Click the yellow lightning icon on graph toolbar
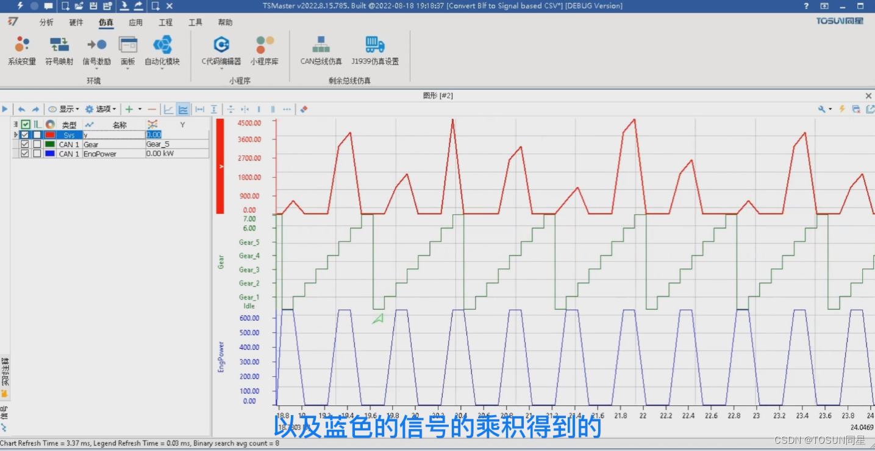The image size is (875, 451). point(841,109)
